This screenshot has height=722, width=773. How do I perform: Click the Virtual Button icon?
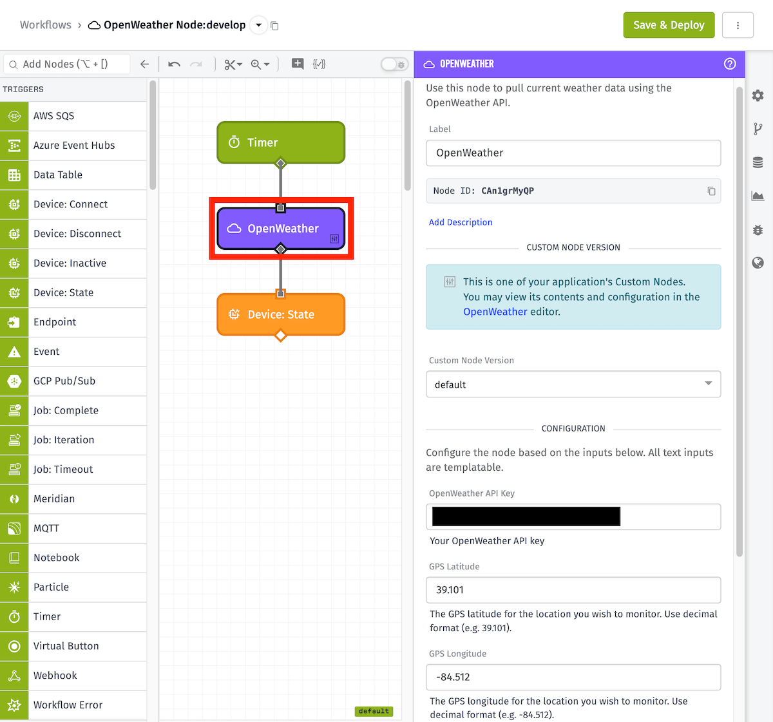(x=14, y=646)
